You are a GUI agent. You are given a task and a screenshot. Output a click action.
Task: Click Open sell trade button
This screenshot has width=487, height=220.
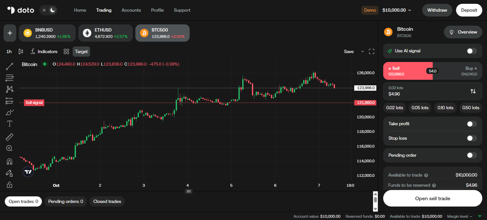click(x=433, y=198)
